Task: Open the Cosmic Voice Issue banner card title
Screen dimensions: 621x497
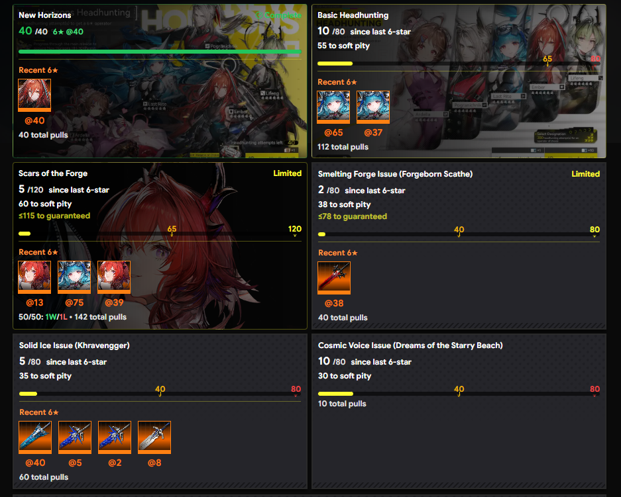Action: 410,345
